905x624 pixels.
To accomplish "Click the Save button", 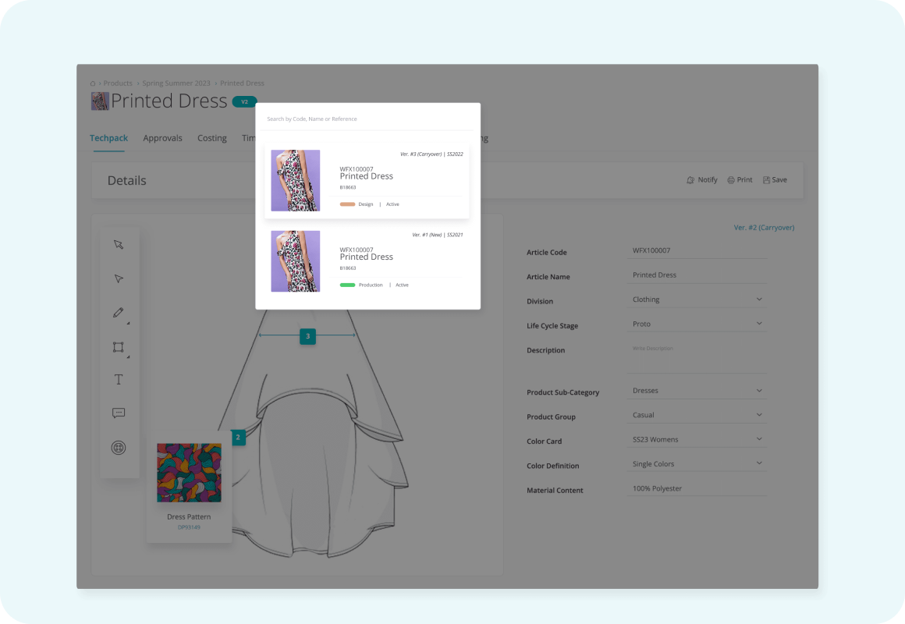I will pyautogui.click(x=775, y=180).
